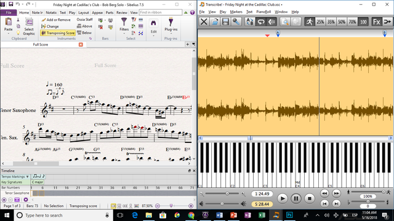Select 70% playback speed

pos(353,22)
